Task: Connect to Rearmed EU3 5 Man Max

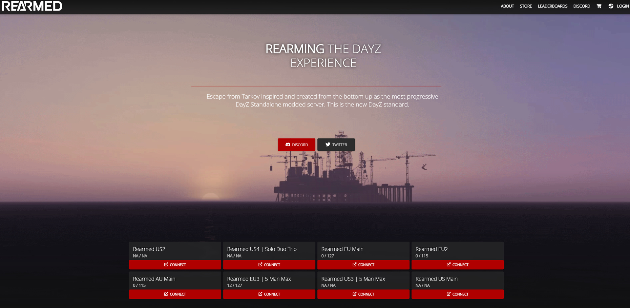Action: tap(269, 294)
